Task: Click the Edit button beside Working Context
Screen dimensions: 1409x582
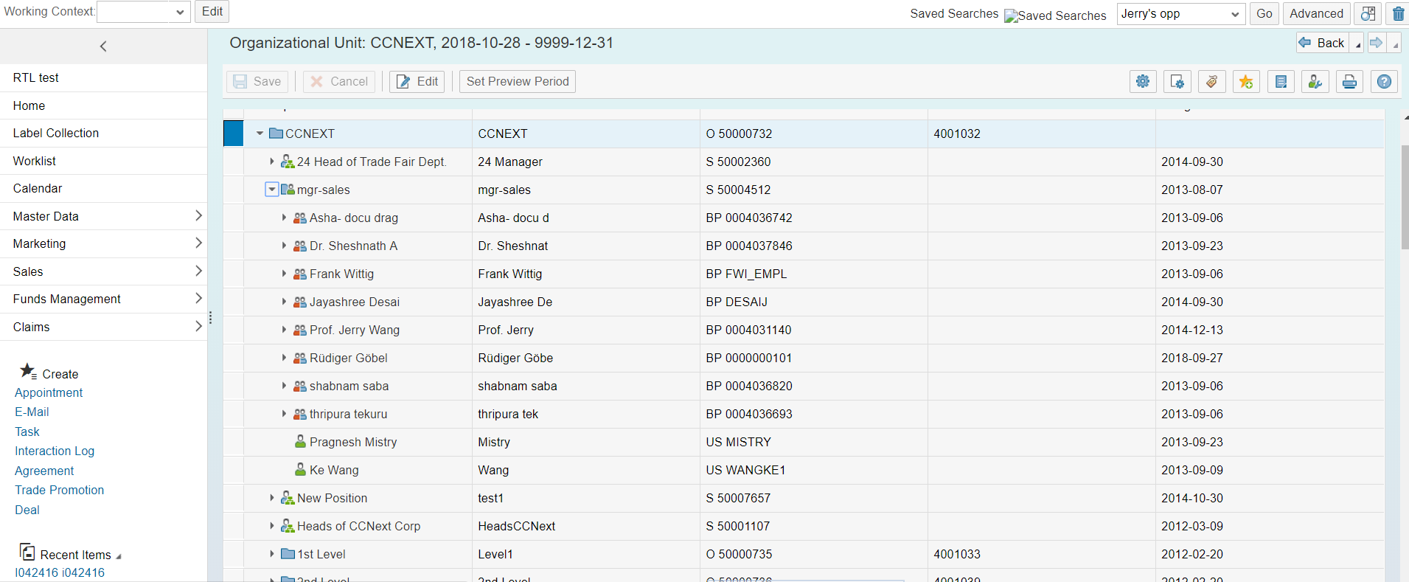Action: click(212, 11)
